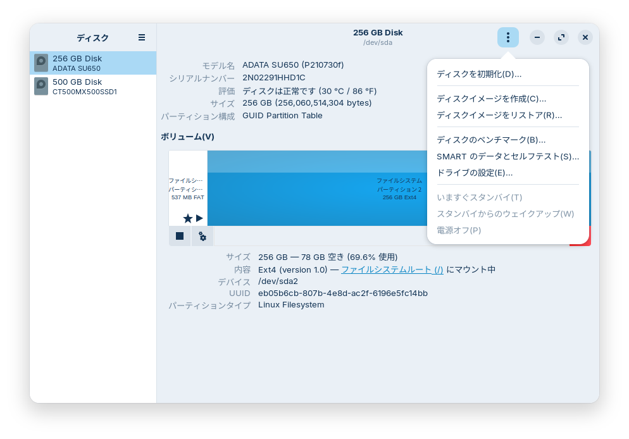Select the 537 MB FAT partition block
This screenshot has width=629, height=439.
[188, 189]
